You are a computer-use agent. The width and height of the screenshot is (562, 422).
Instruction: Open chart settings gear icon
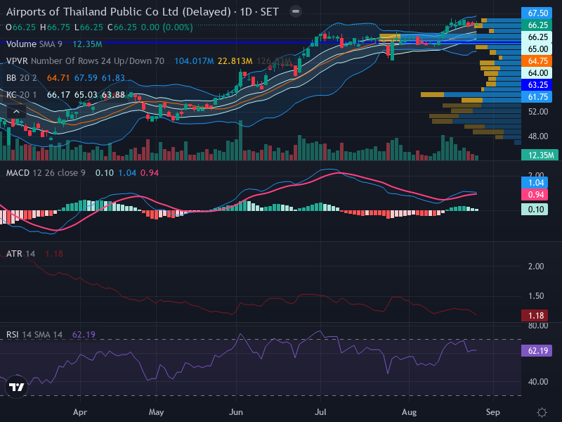pyautogui.click(x=542, y=412)
